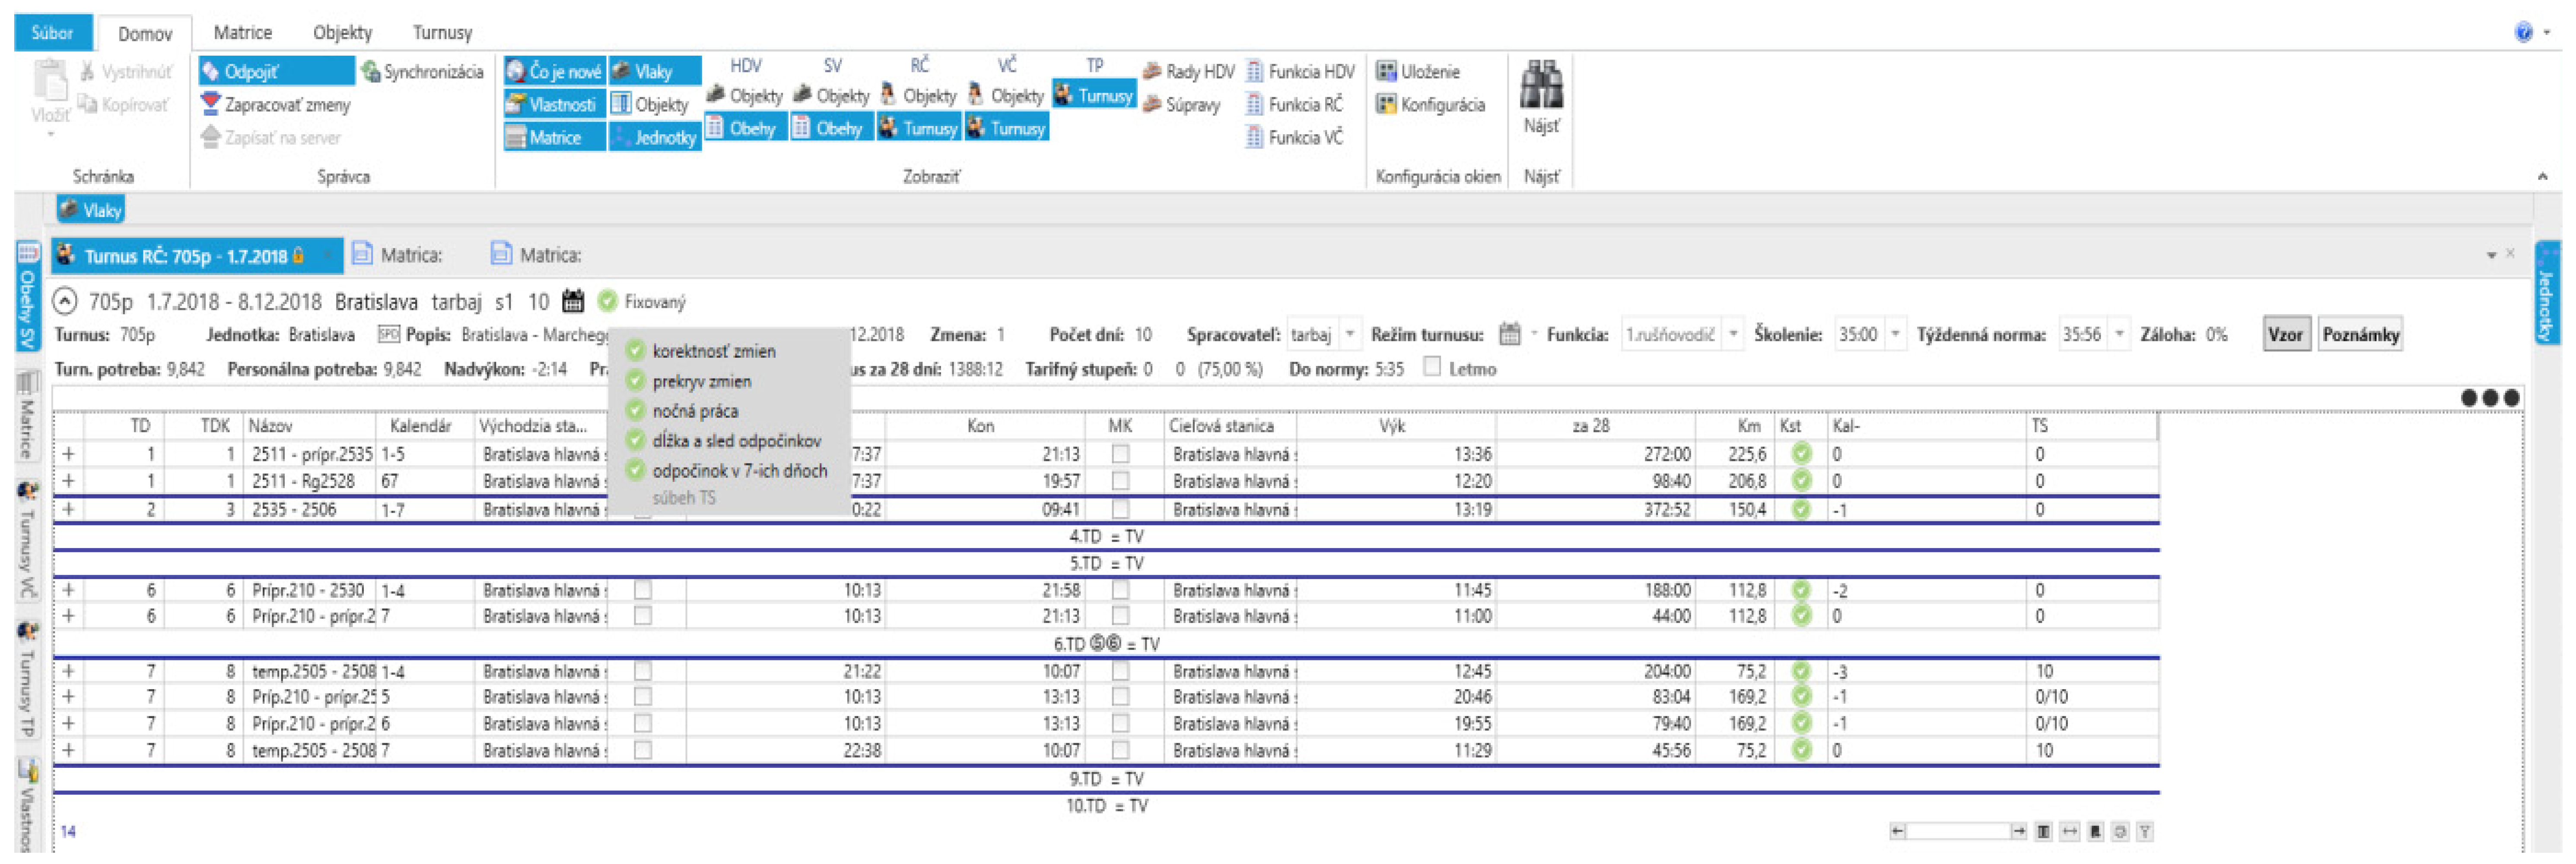Click the Poznámky button
The image size is (2576, 864).
(x=2360, y=334)
